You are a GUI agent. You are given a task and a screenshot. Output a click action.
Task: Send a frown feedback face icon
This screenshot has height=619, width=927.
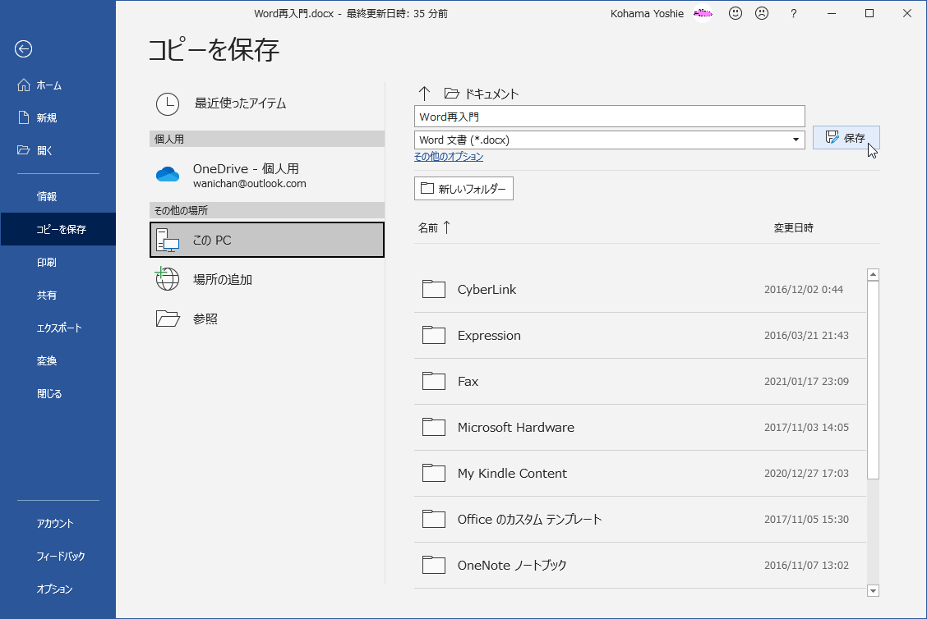[762, 13]
